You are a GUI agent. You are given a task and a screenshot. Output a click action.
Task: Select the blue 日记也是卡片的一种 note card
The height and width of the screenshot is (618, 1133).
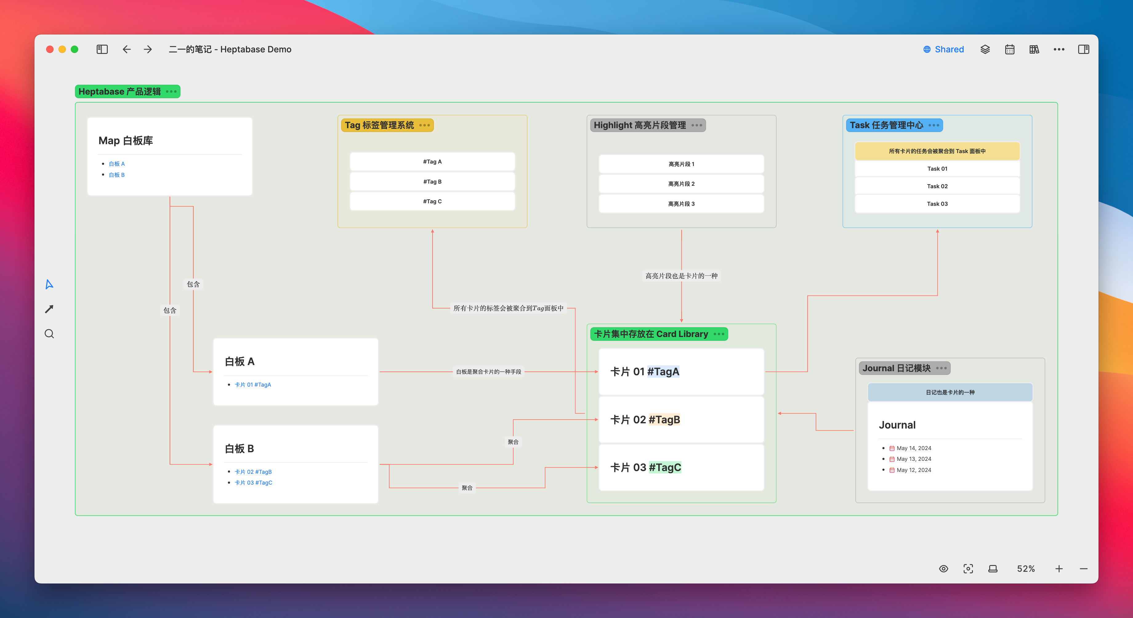point(950,392)
